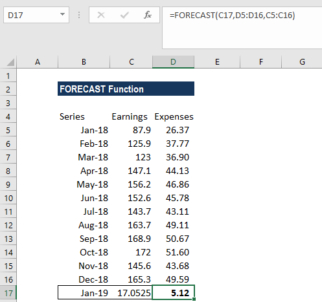The image size is (322, 302).
Task: Select row 17 header
Action: pos(8,293)
